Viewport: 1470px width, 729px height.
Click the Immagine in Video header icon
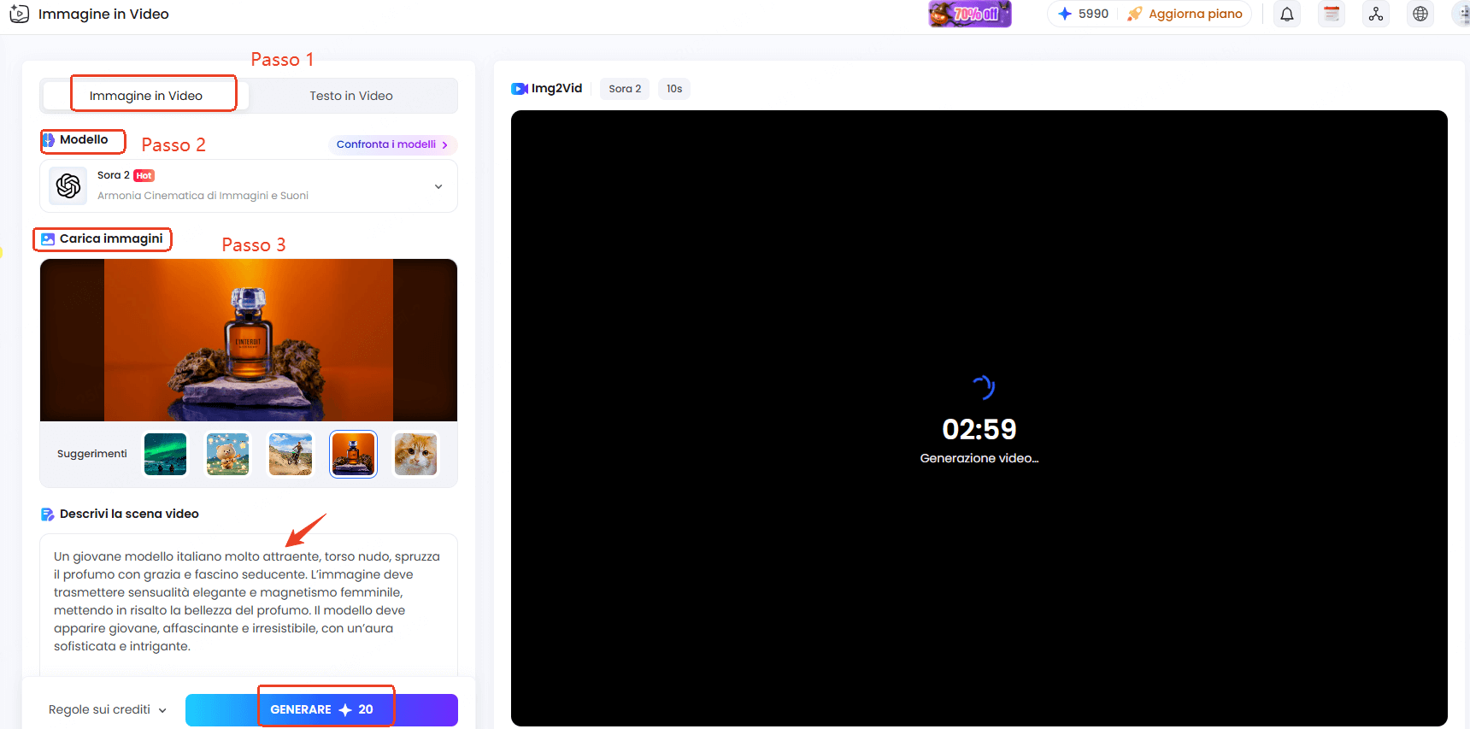pos(19,14)
